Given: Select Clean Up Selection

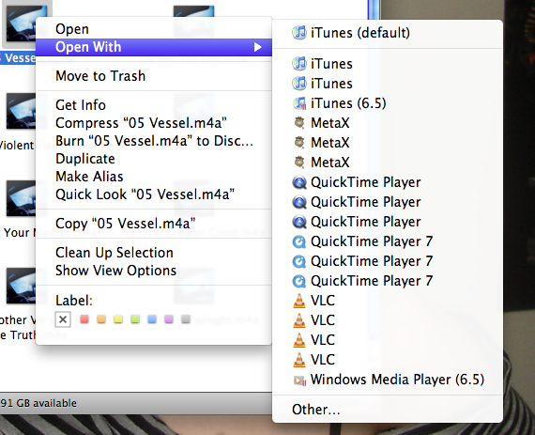Looking at the screenshot, I should point(154,253).
